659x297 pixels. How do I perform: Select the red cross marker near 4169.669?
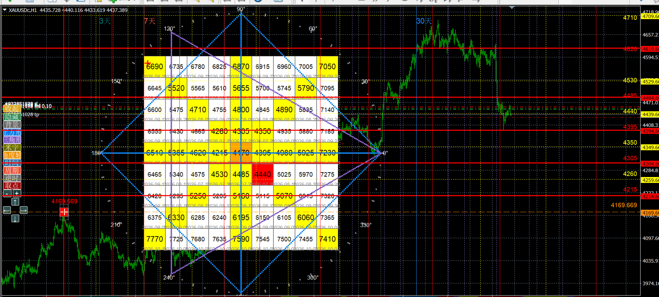[64, 211]
